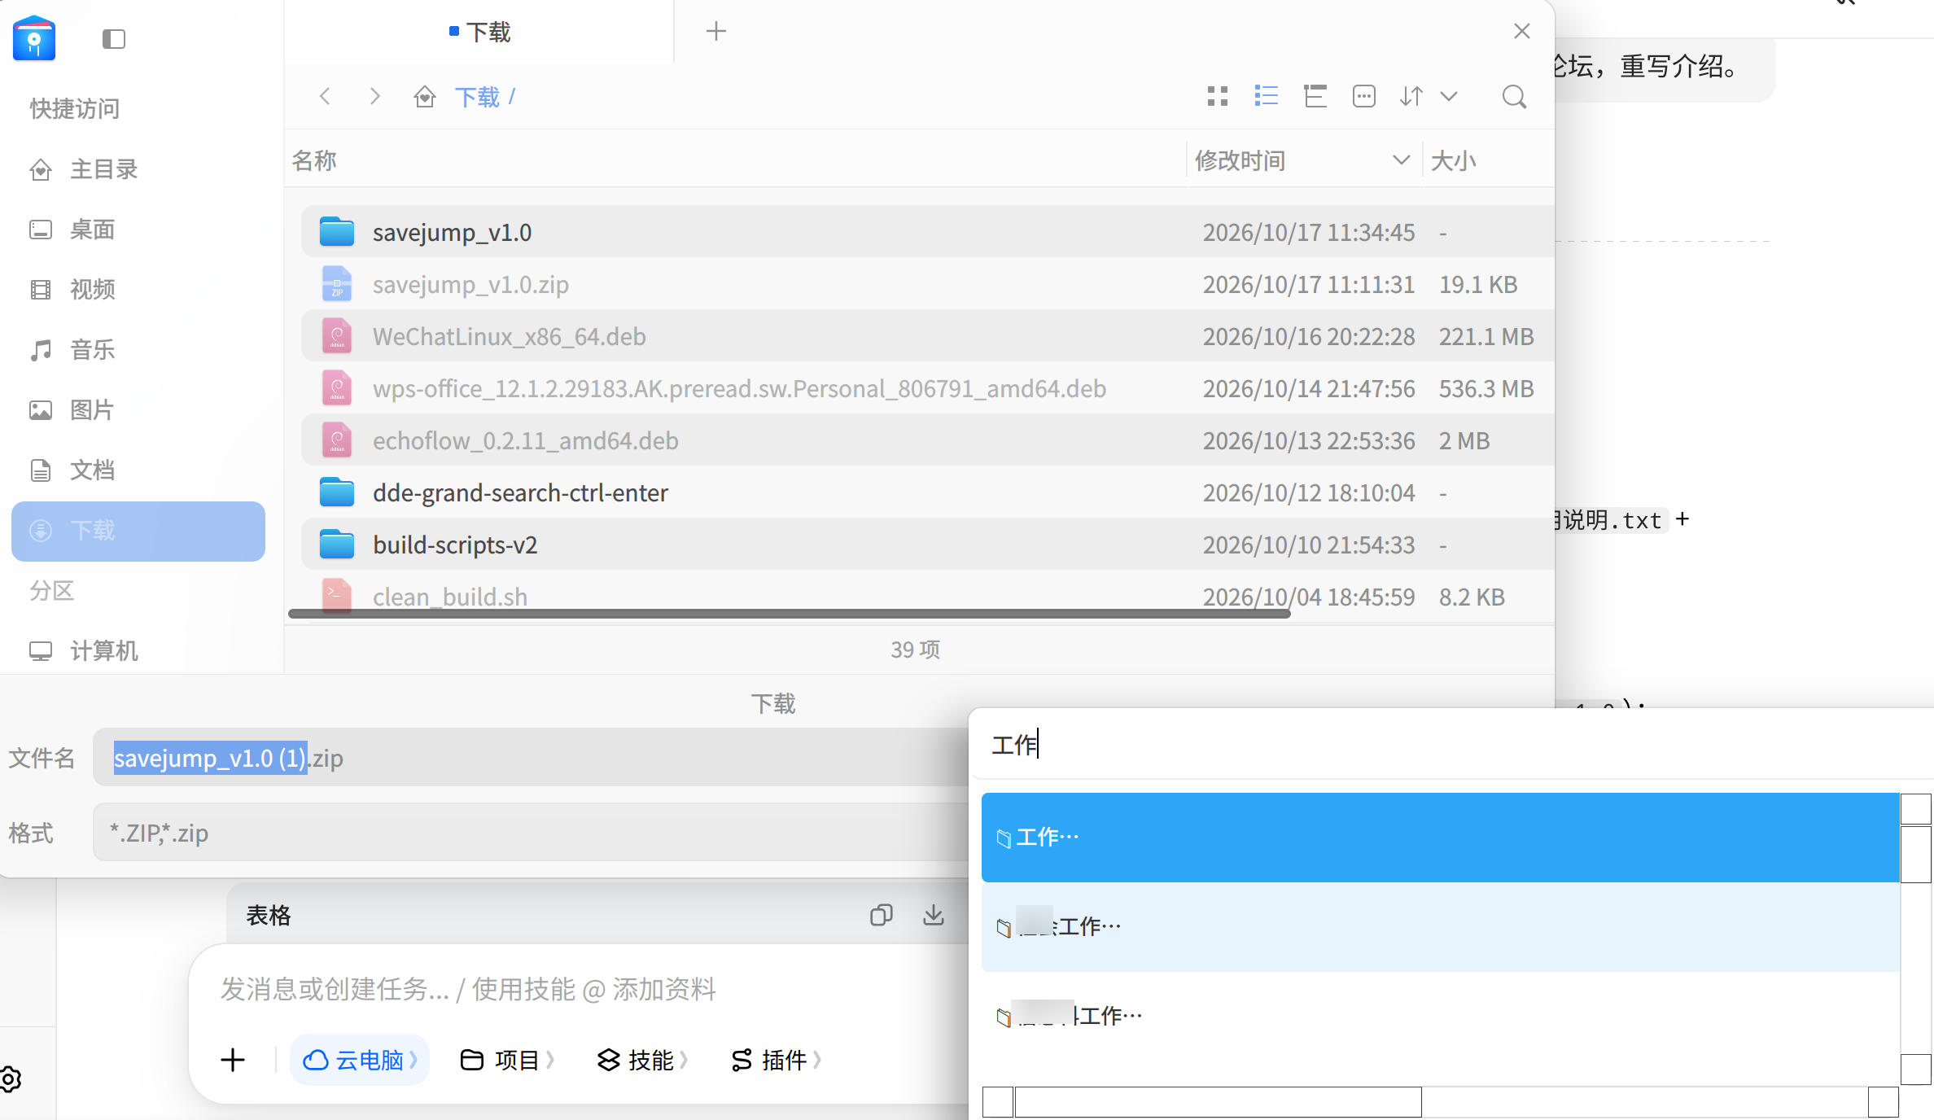Close the file dialog window
Viewport: 1934px width, 1120px height.
tap(1522, 31)
